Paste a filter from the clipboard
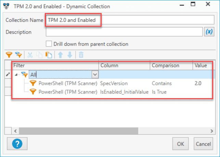220x157 pixels. [49, 55]
